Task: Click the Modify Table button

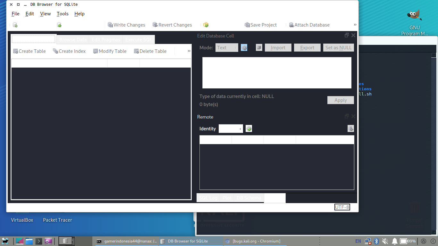Action: click(x=110, y=51)
